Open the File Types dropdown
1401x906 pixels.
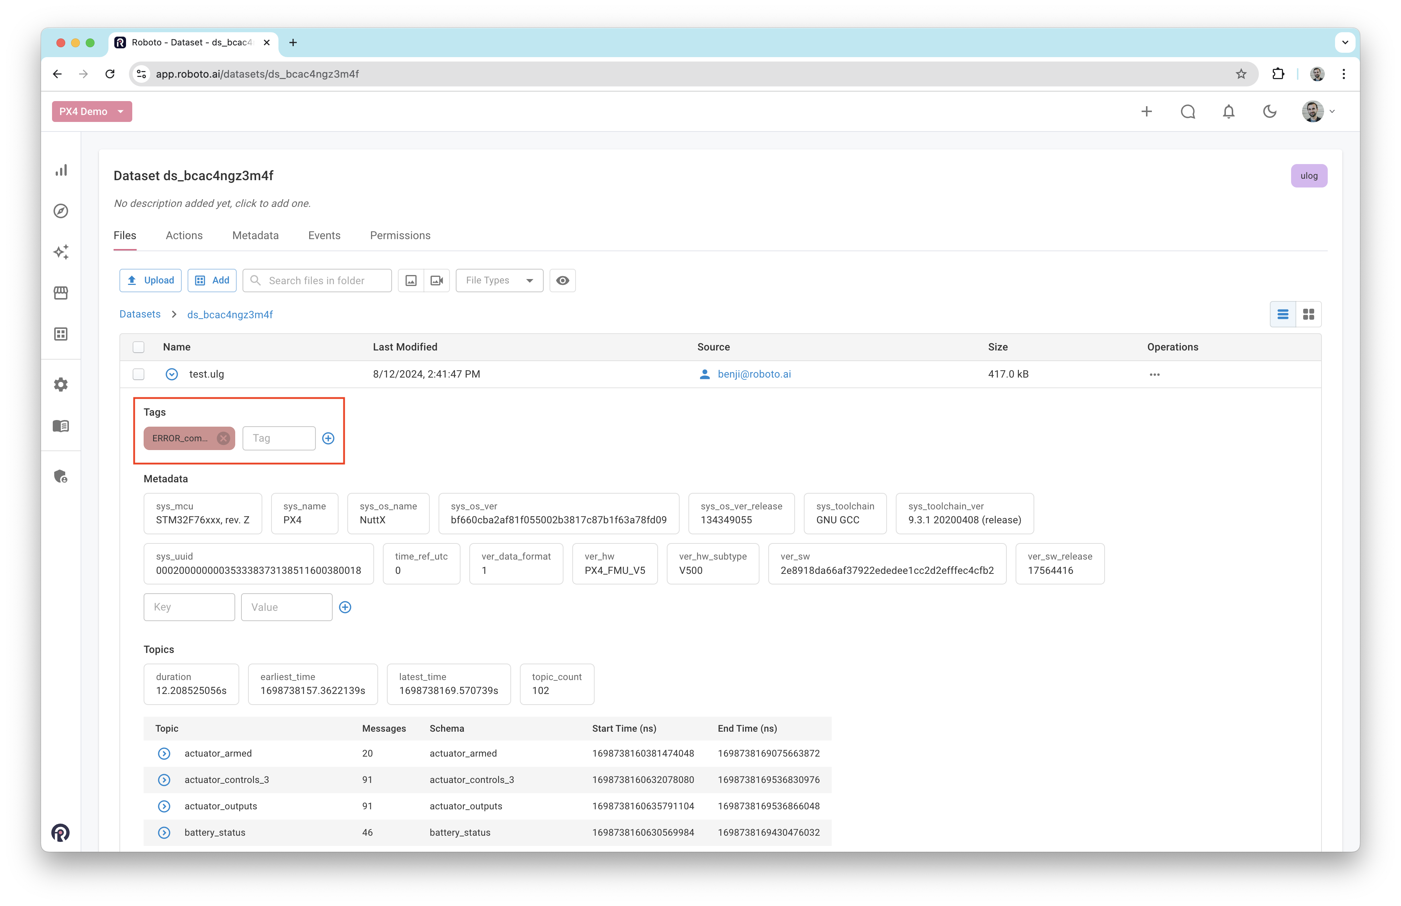tap(499, 281)
